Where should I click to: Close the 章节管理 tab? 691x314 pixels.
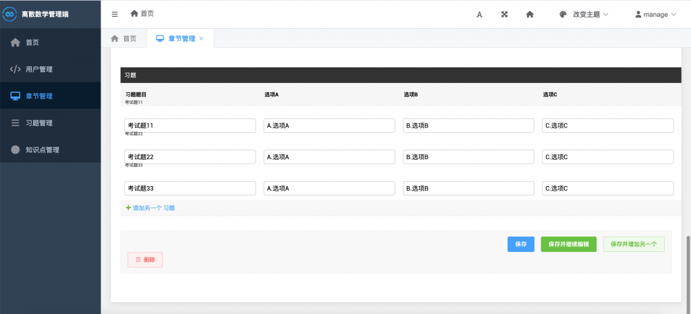tap(201, 38)
